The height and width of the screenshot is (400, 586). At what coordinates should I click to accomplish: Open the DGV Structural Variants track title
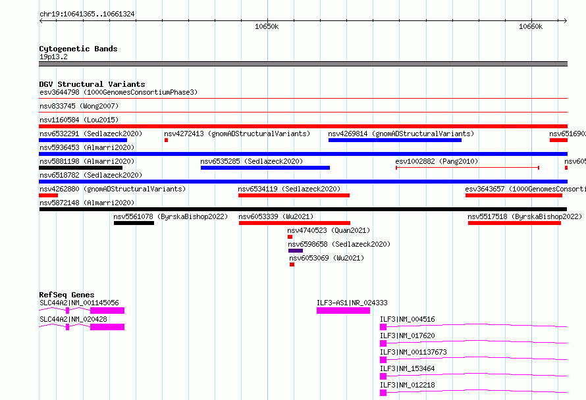point(92,84)
